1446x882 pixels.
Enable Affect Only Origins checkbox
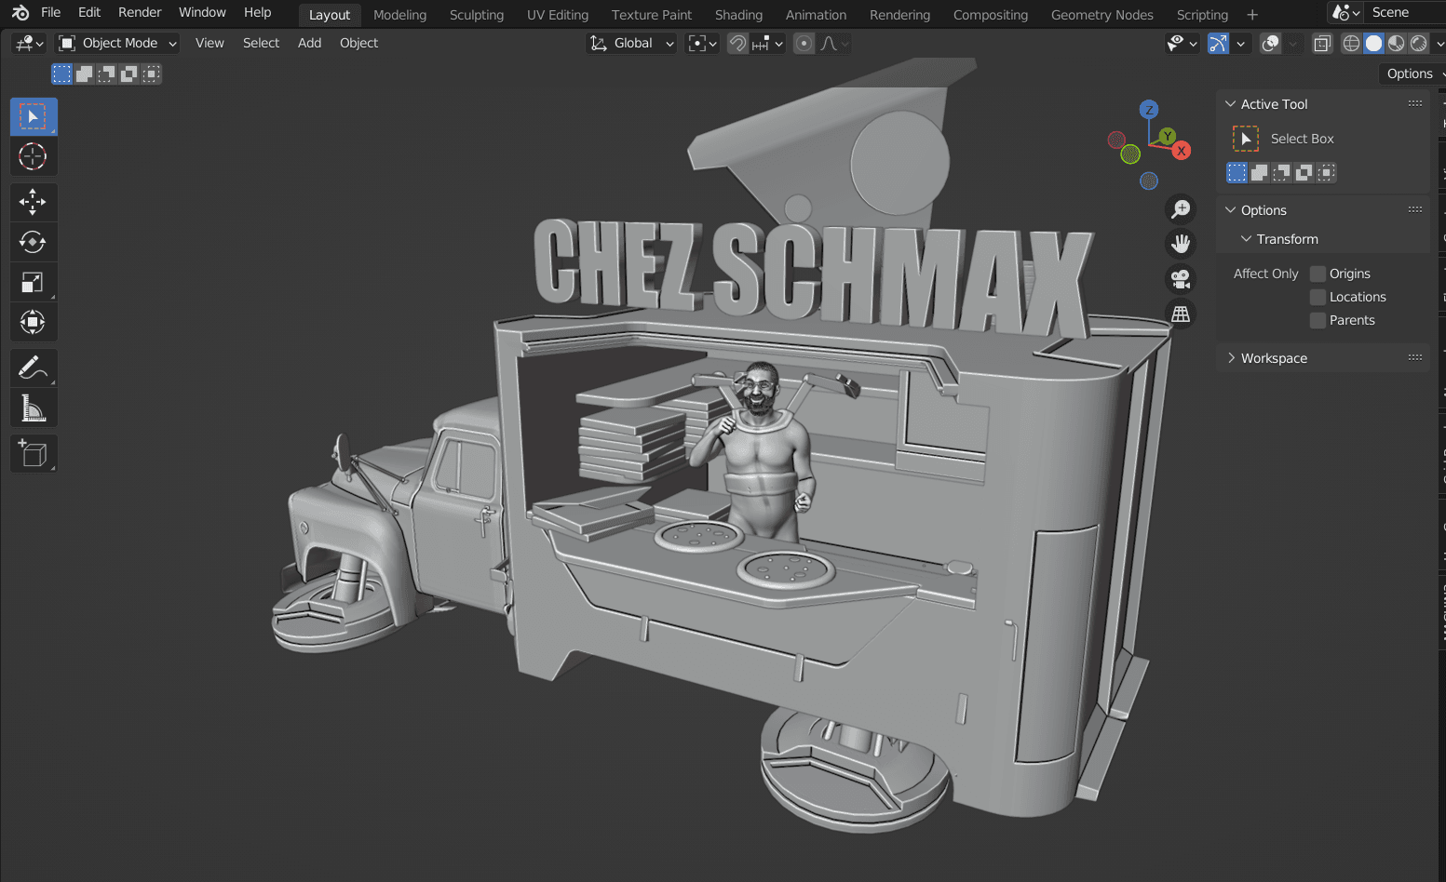click(1318, 274)
